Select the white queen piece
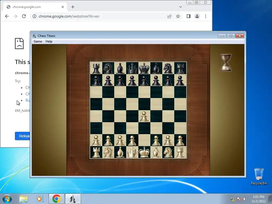 point(132,152)
